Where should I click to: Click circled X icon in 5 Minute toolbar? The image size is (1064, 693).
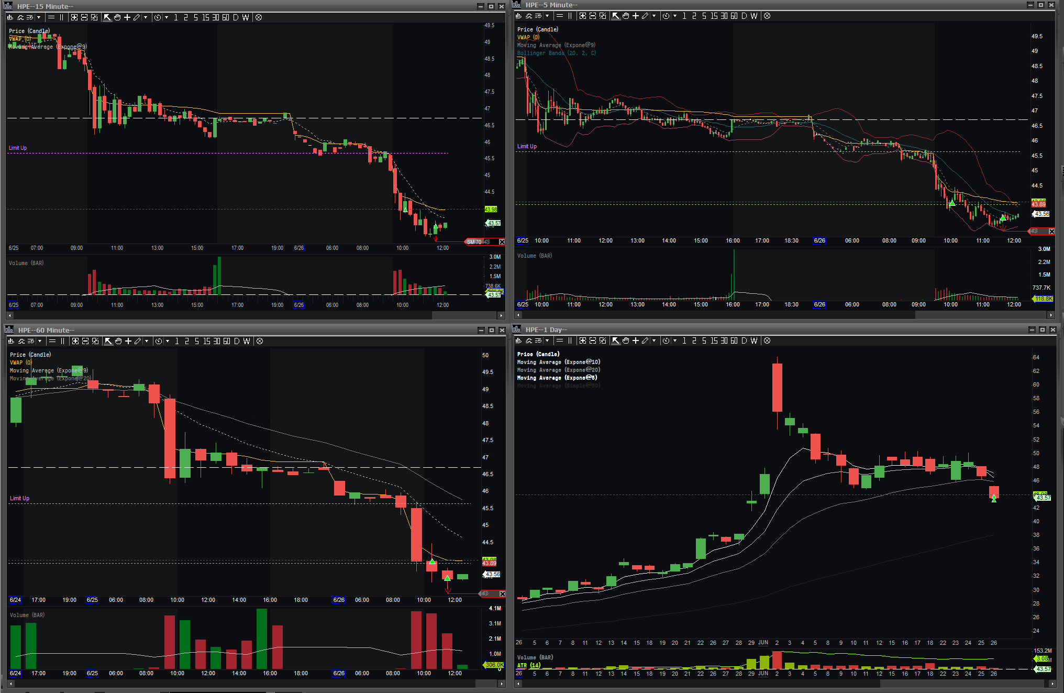coord(767,16)
